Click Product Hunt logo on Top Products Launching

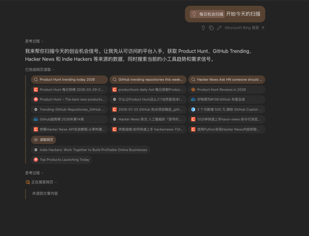[x=36, y=160]
